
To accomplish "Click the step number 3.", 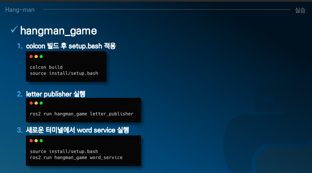I will coord(20,130).
